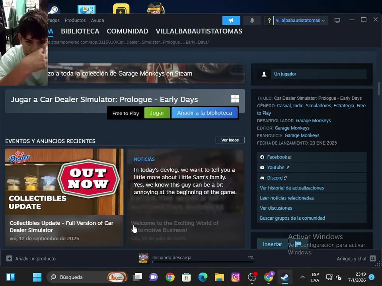Open Microsoft Edge on the taskbar
The height and width of the screenshot is (286, 382).
pos(203,277)
